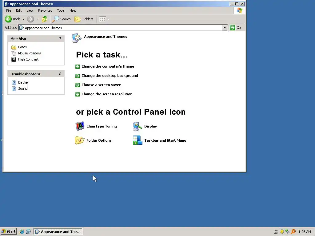Click the green Back arrow icon
This screenshot has width=315, height=236.
pyautogui.click(x=8, y=19)
